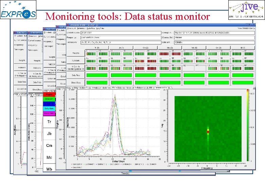Click the Weights row button in front window
Image resolution: width=265 pixels, height=184 pixels.
pos(76,53)
